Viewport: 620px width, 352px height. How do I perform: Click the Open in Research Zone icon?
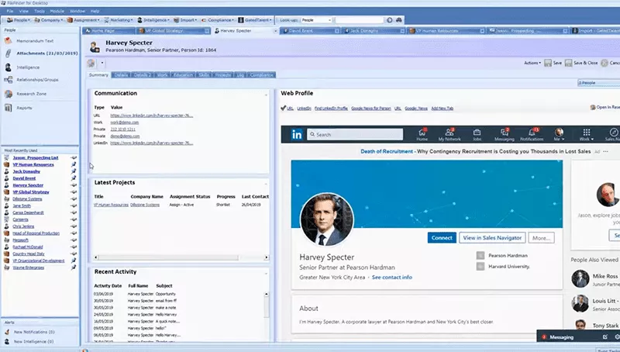593,108
